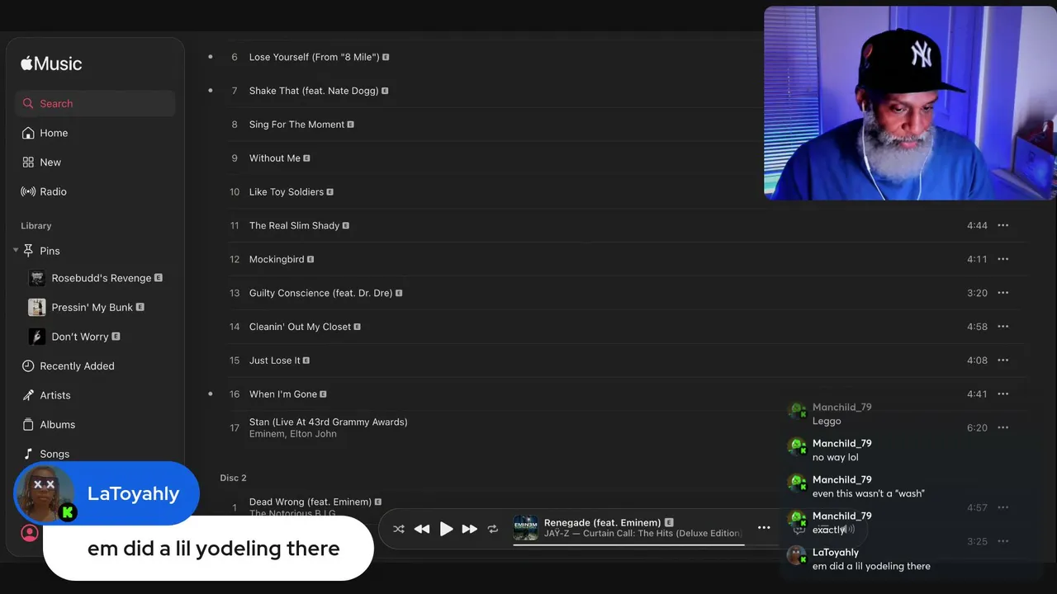Click the Eminem, Elton John artist line
This screenshot has width=1057, height=594.
pyautogui.click(x=292, y=434)
